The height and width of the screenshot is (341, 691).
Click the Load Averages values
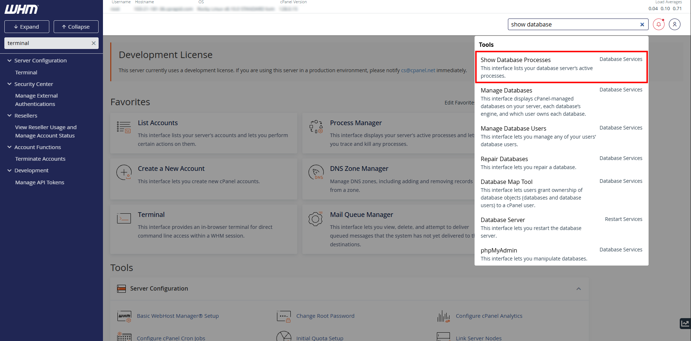click(x=665, y=9)
